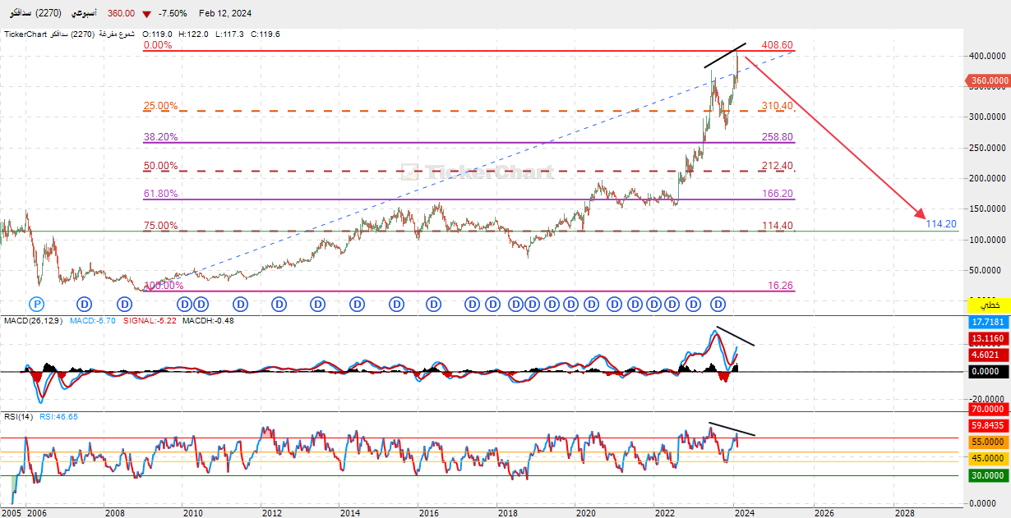This screenshot has width=1011, height=518.
Task: Click the RSI(14) indicator title
Action: [17, 417]
